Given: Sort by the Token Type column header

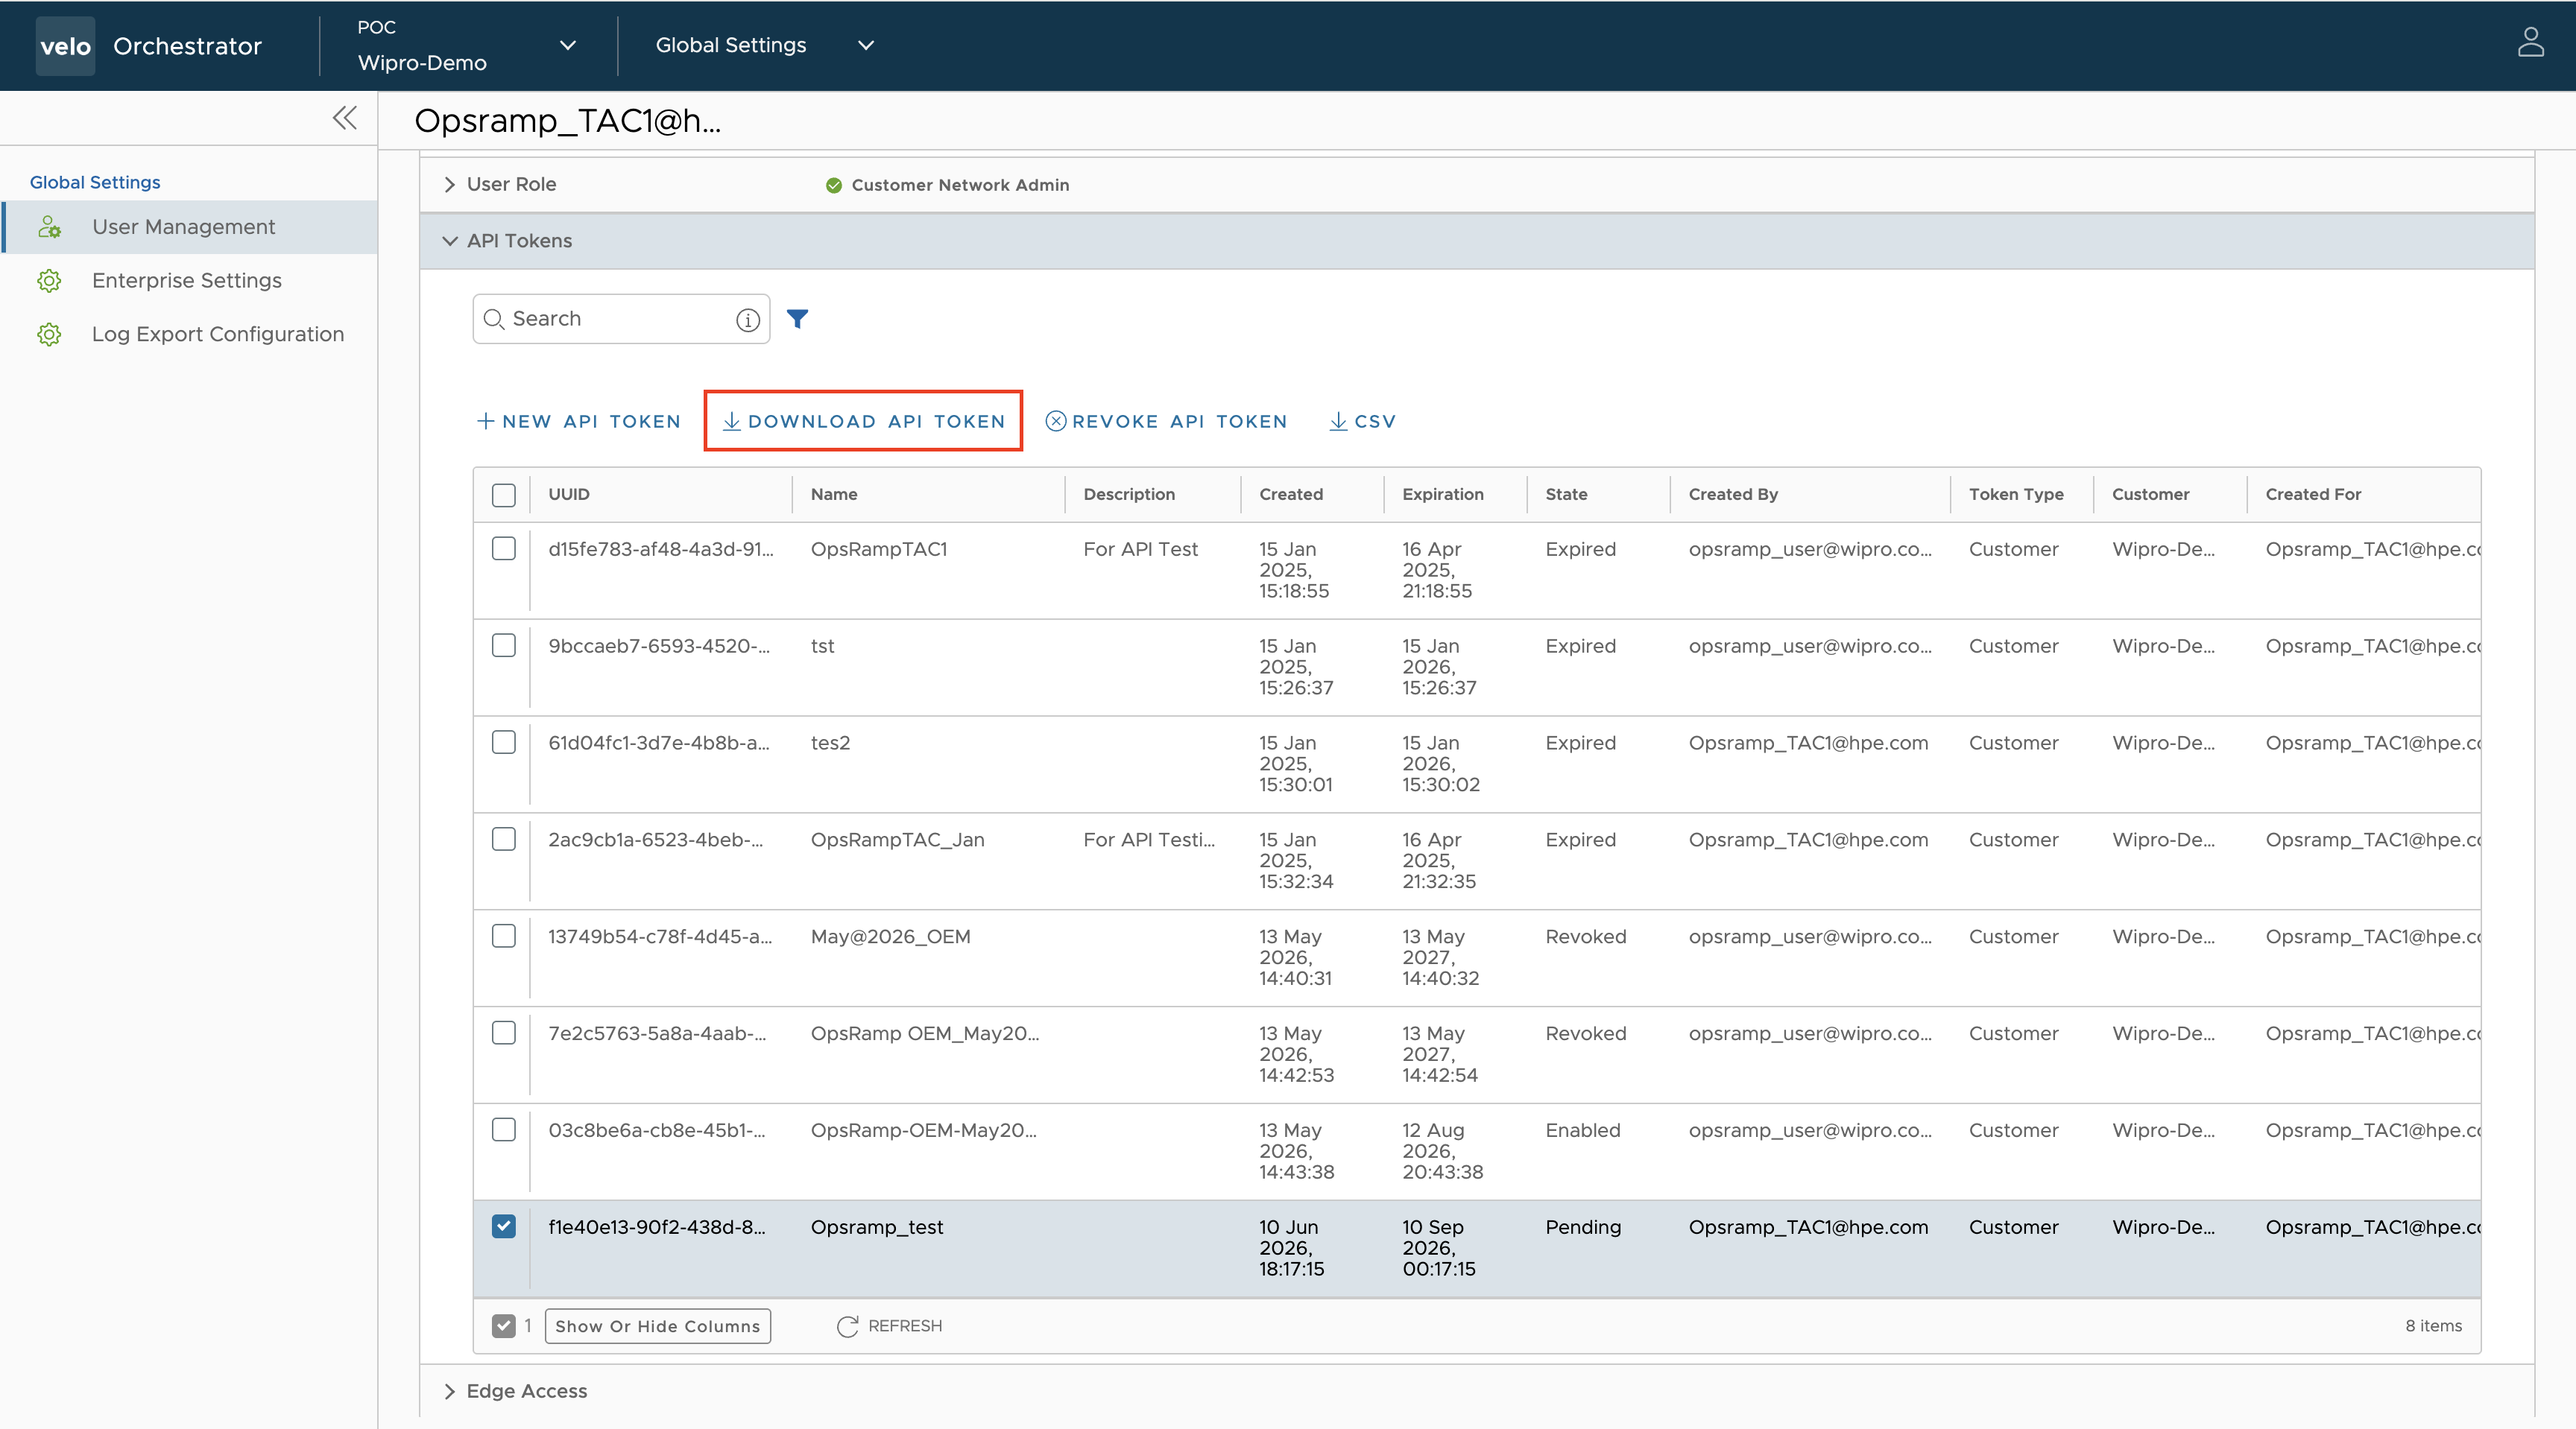Looking at the screenshot, I should tap(2016, 495).
